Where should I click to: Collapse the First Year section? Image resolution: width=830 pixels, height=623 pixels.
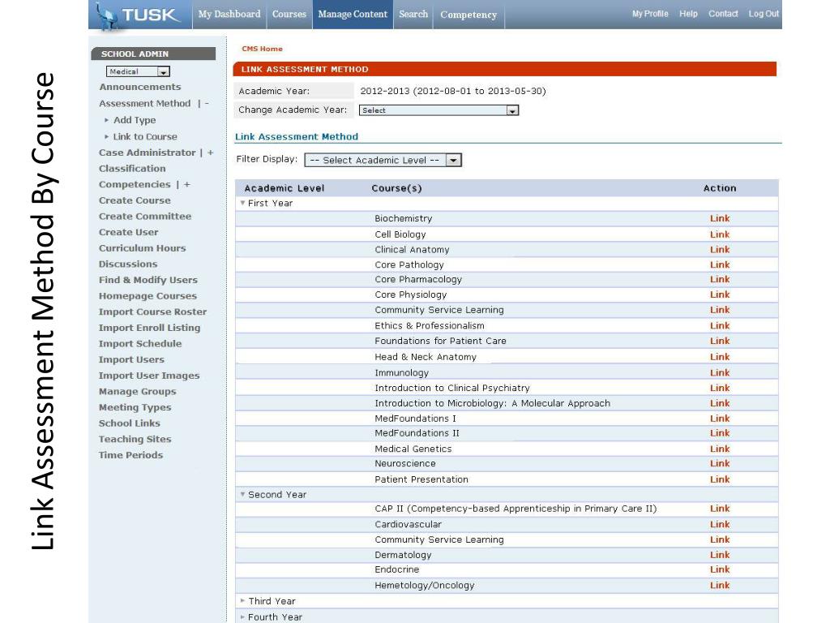[242, 203]
